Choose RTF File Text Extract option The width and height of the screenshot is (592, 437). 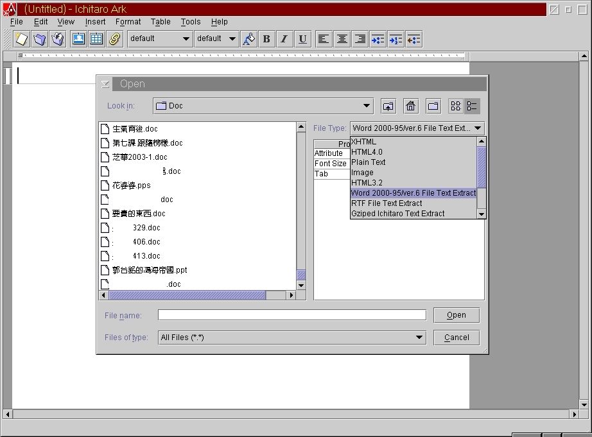(x=414, y=203)
